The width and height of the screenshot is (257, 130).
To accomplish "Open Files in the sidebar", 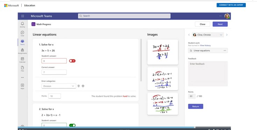I will pos(22,69).
